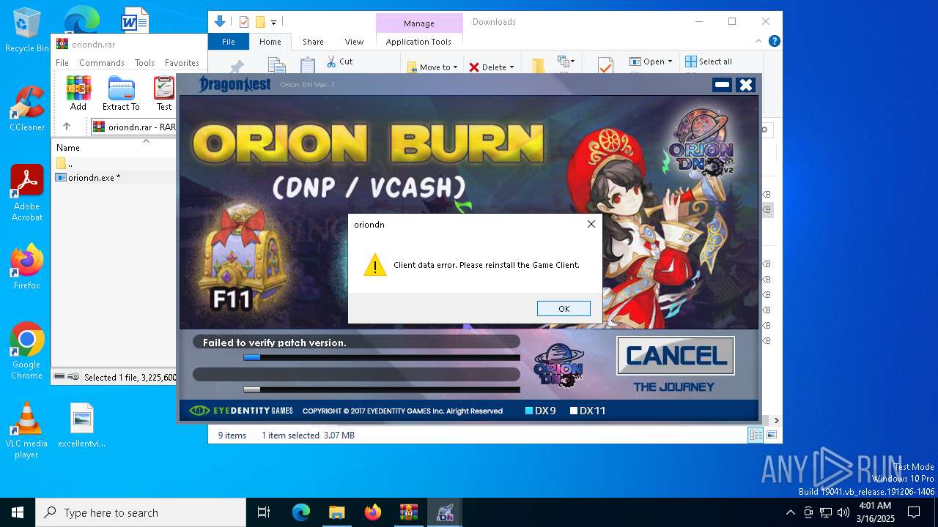Open VLC media player desktop shortcut
The image size is (938, 527).
[27, 430]
